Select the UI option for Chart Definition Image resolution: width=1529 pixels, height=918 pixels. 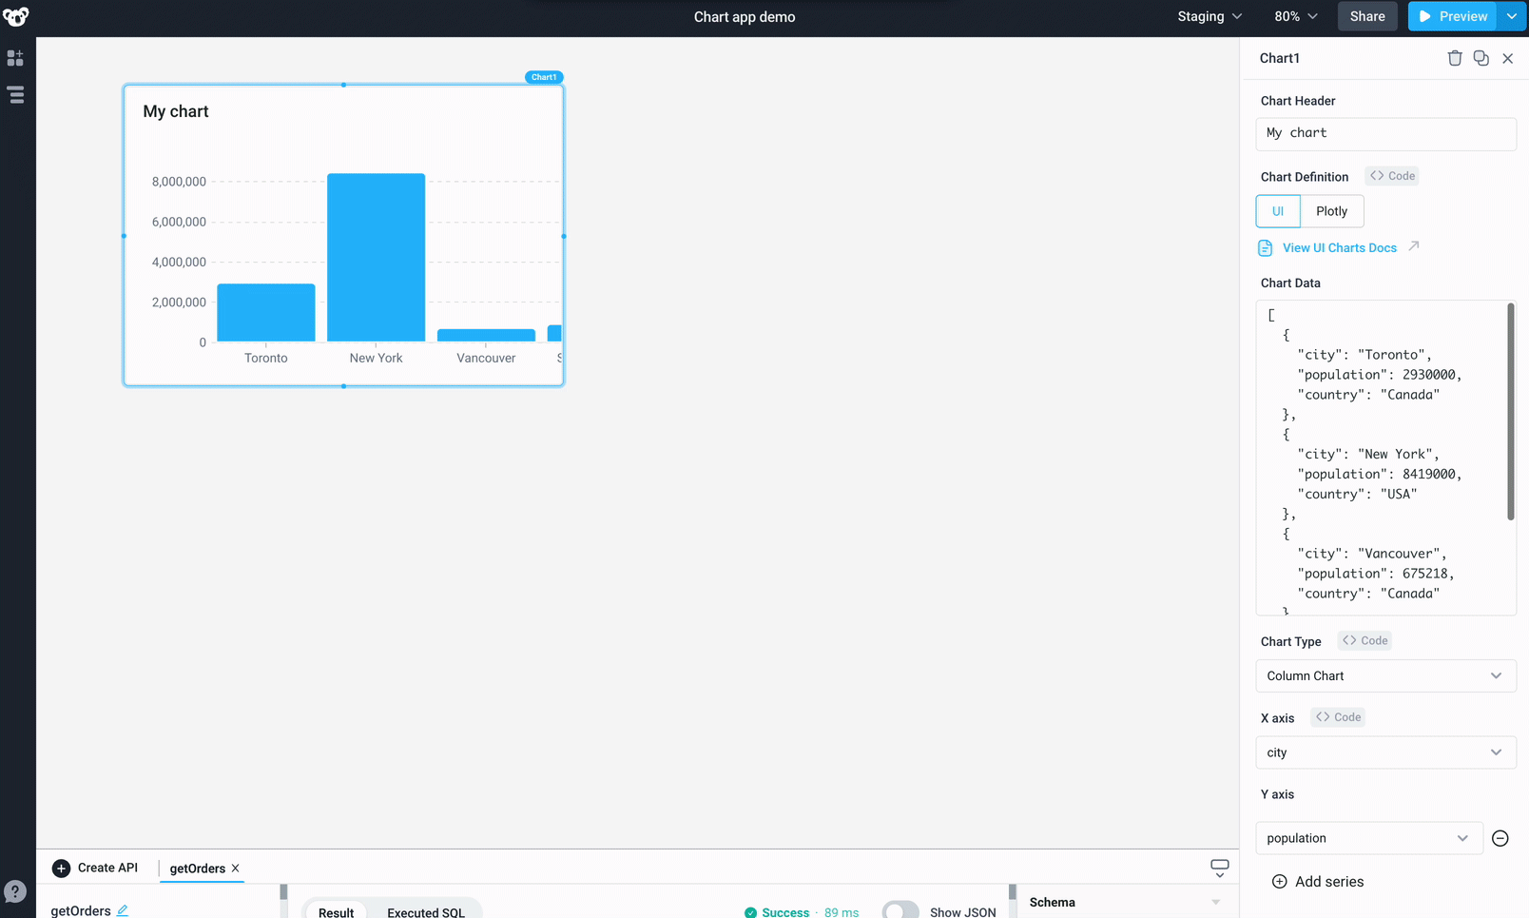[1277, 210]
